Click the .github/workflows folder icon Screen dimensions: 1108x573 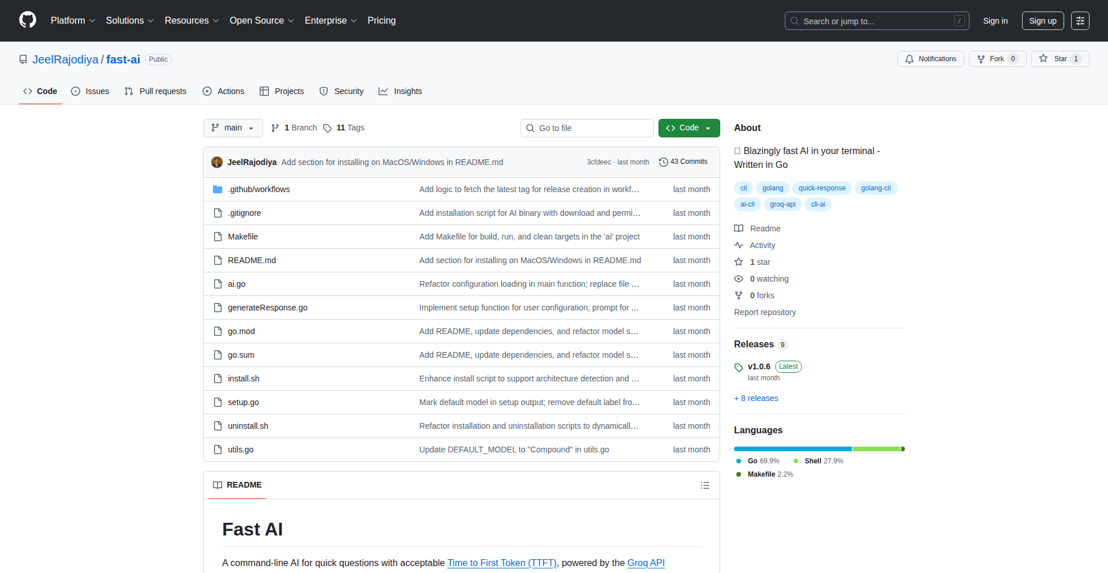tap(218, 189)
